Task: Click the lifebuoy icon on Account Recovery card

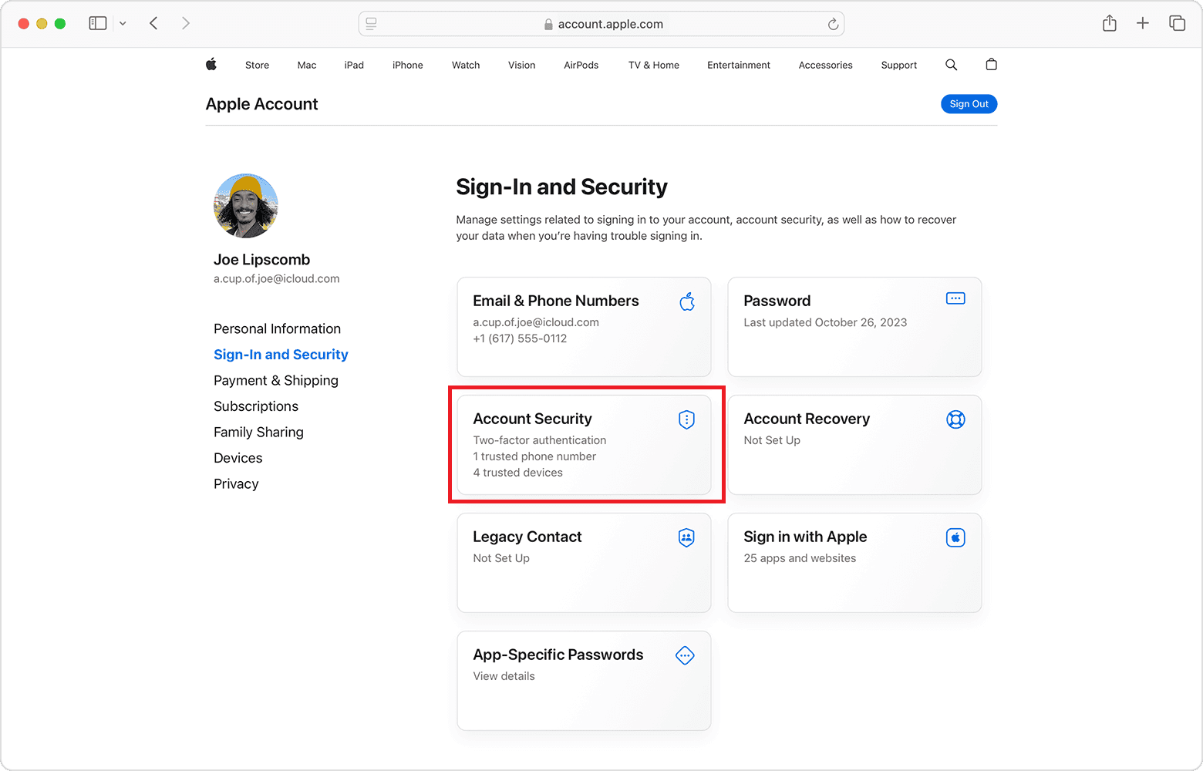Action: click(955, 419)
